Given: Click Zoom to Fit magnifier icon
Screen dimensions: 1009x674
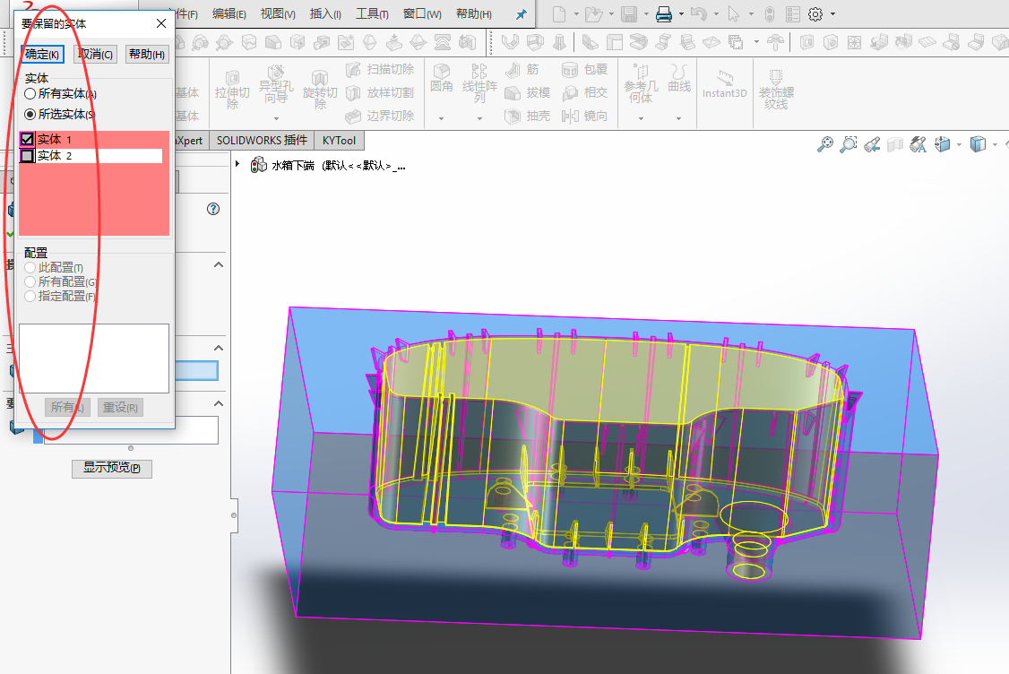Looking at the screenshot, I should point(825,144).
